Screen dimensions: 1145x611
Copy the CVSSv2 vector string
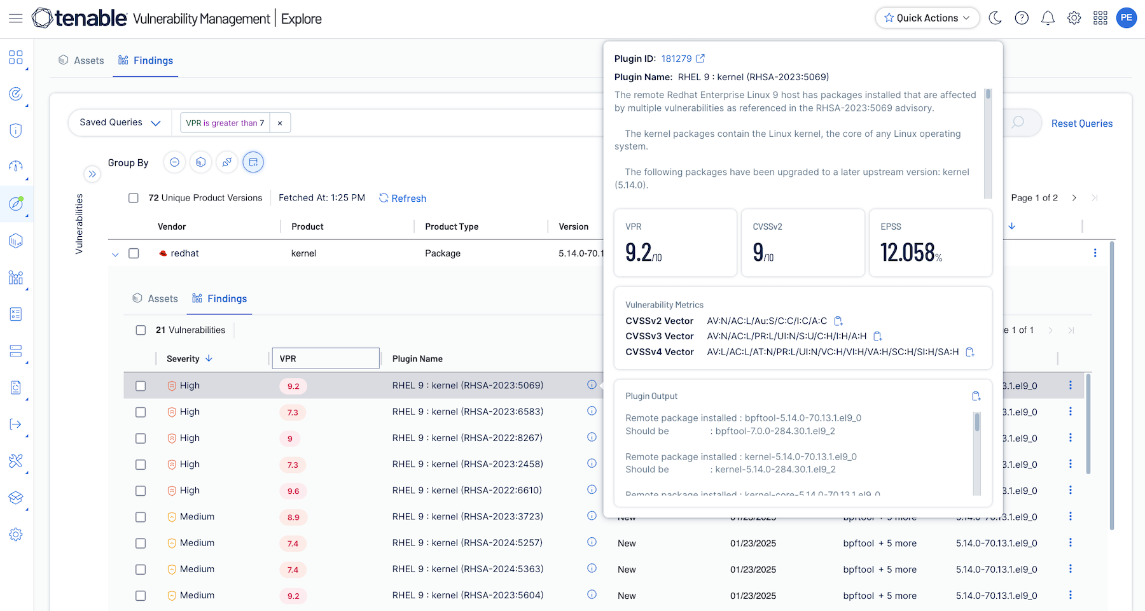(x=838, y=321)
